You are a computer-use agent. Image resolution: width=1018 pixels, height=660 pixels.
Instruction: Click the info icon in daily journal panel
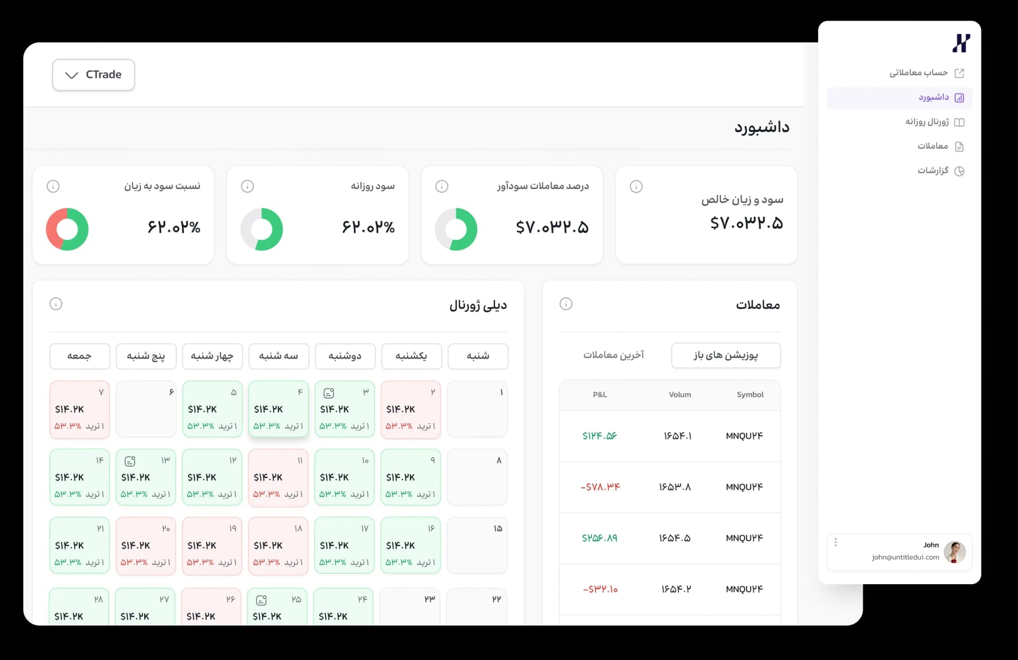click(x=56, y=304)
